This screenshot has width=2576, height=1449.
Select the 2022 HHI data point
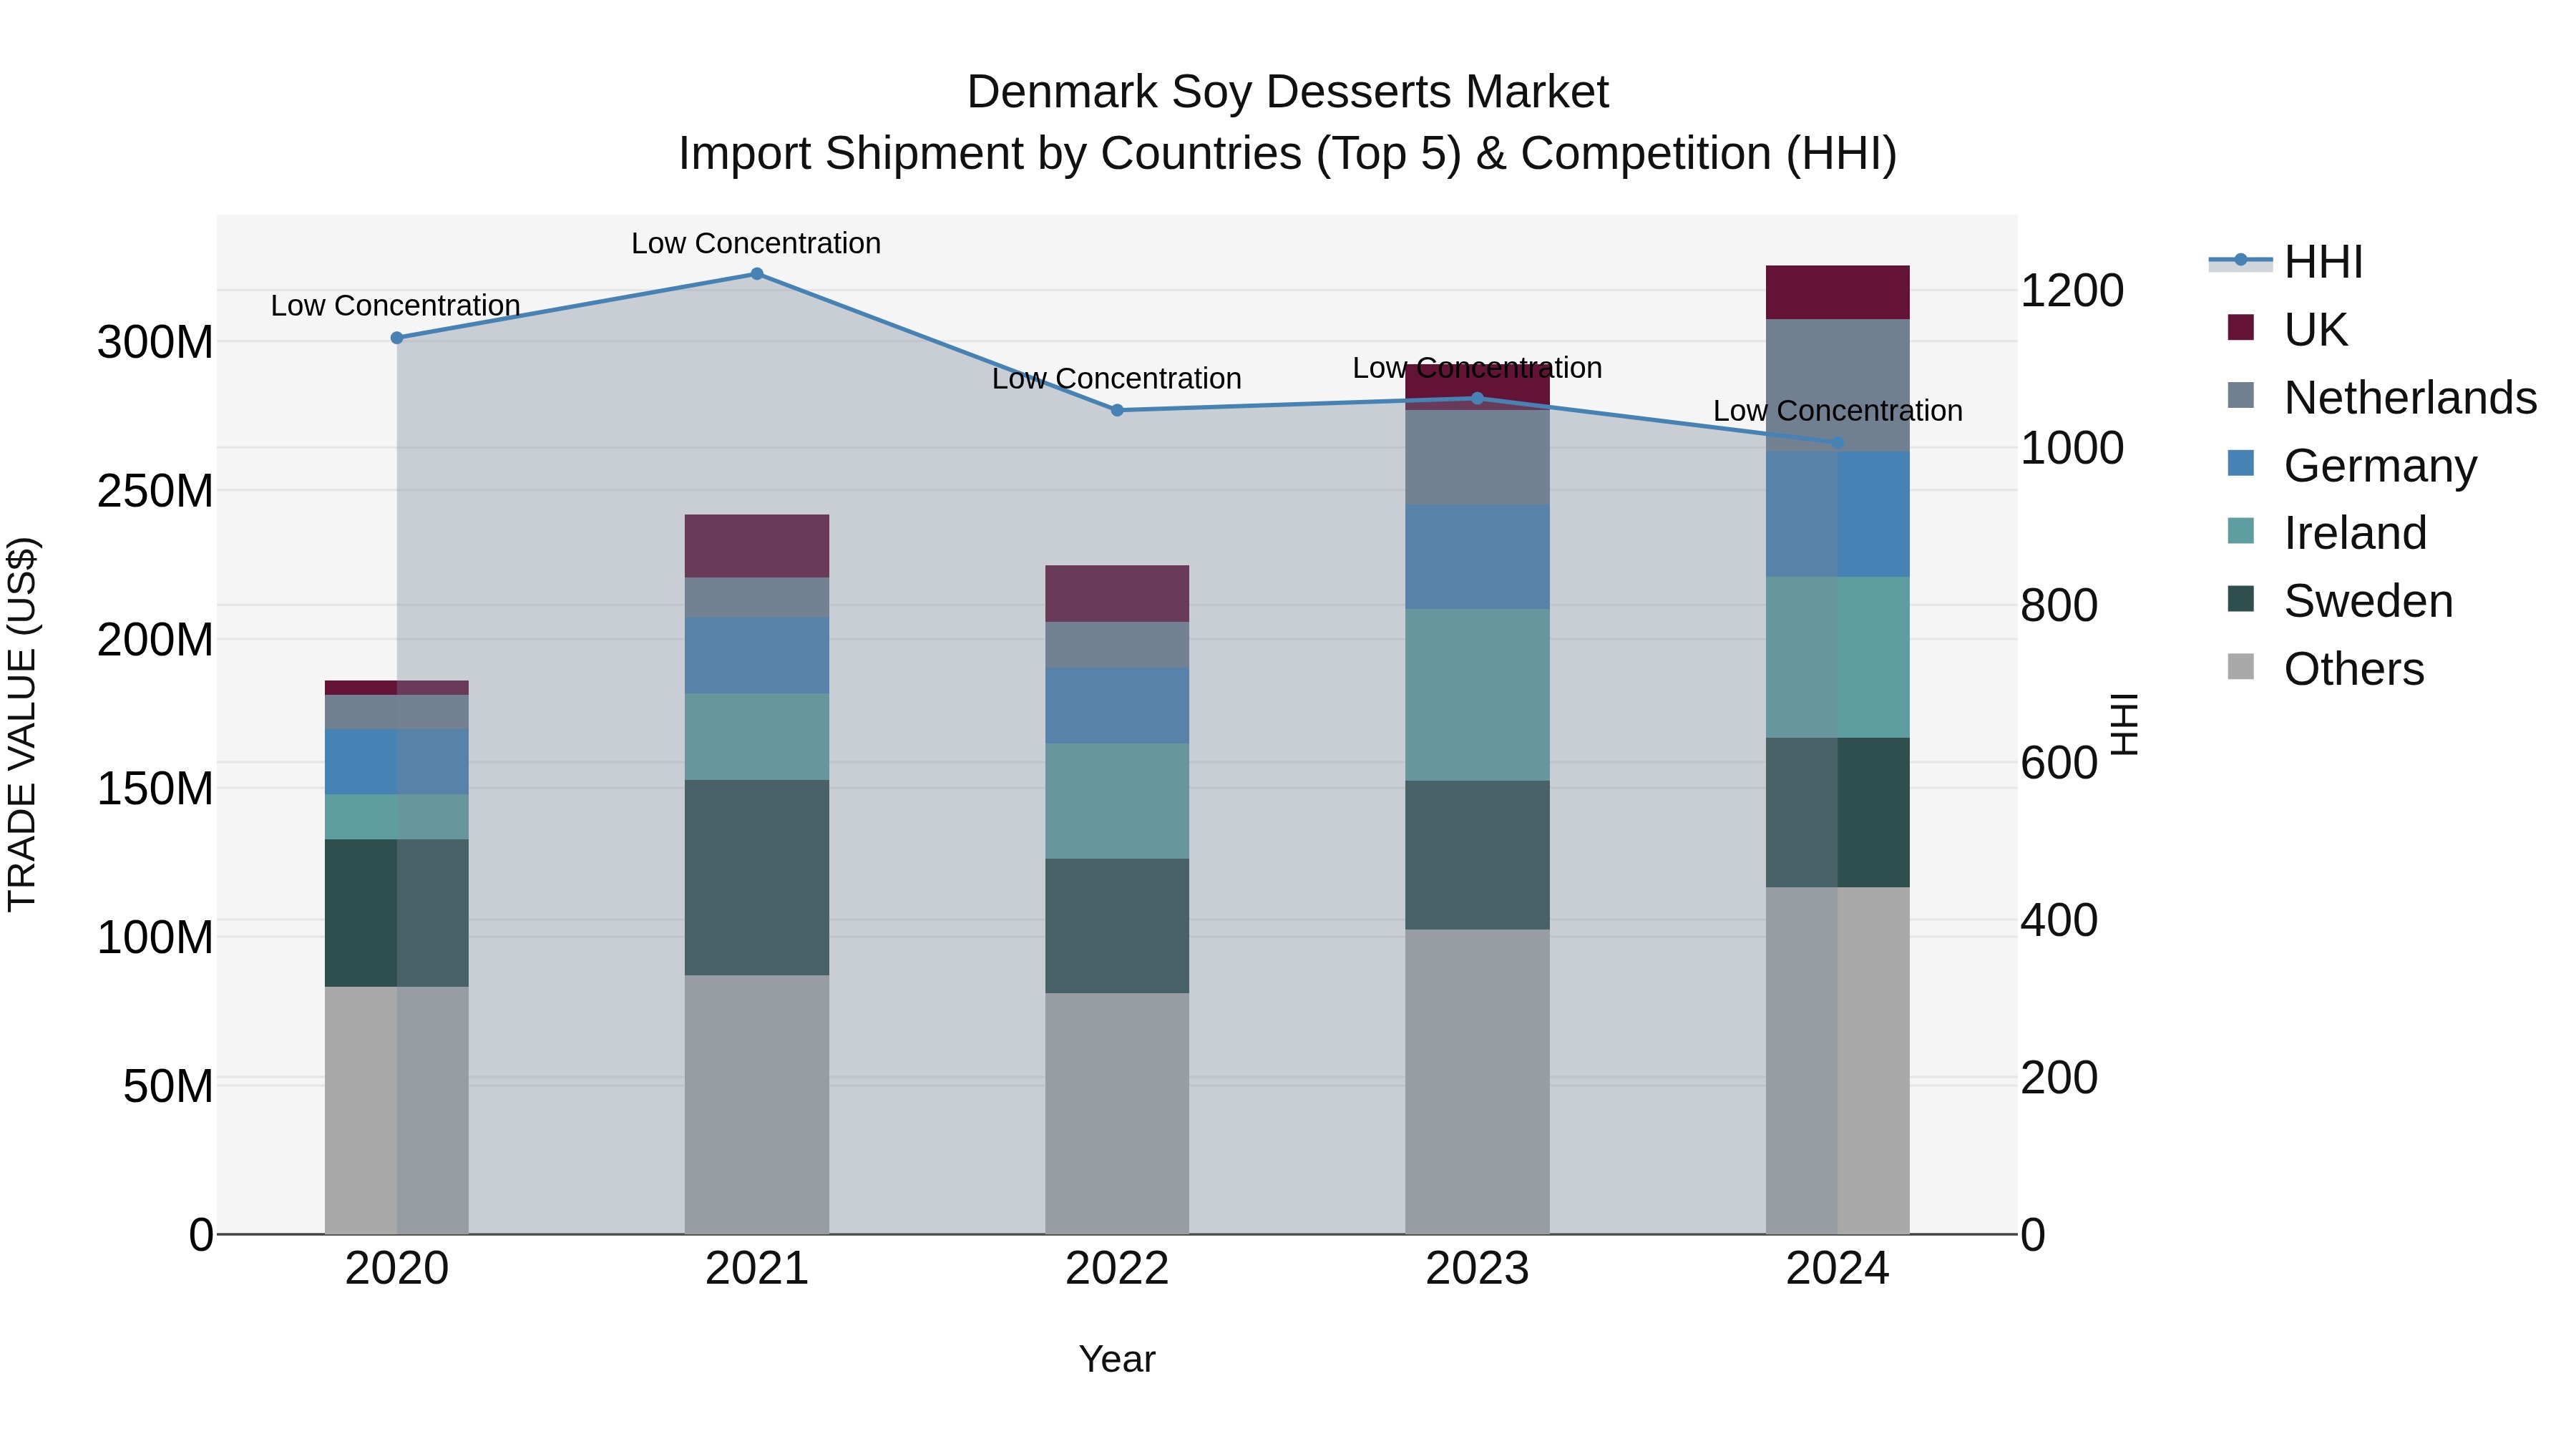click(1117, 410)
